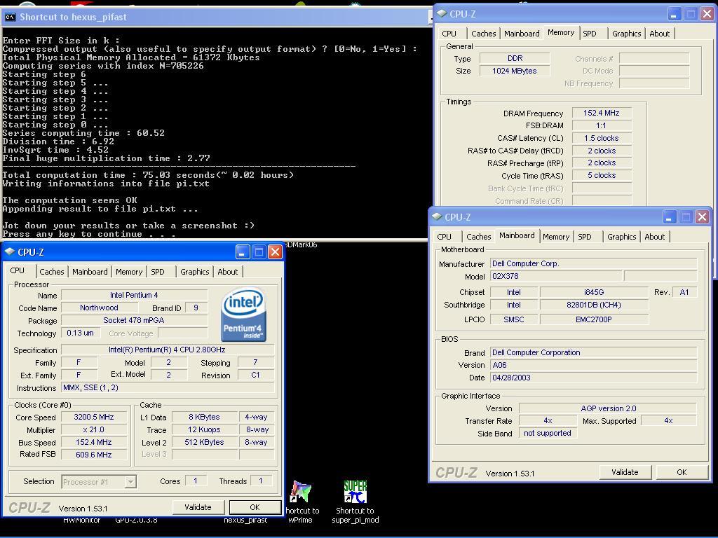Open the Shortcut to super_pi_mod desktop icon
The image size is (718, 538).
pos(355,502)
